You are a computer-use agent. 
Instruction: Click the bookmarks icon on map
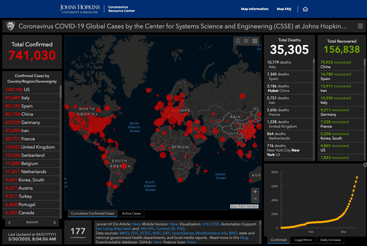tap(238, 41)
